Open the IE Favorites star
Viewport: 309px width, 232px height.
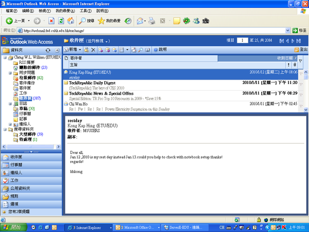[101, 21]
